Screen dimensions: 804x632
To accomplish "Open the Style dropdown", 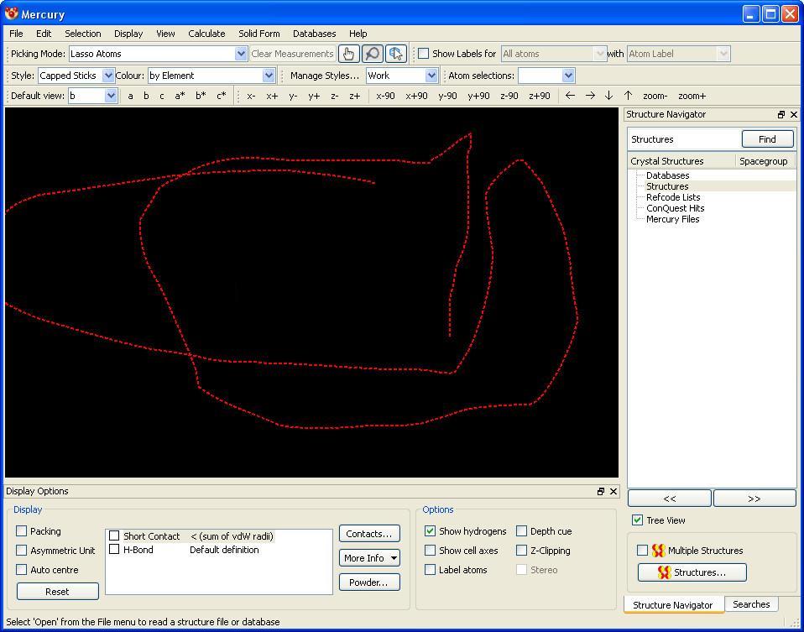I will (x=76, y=76).
